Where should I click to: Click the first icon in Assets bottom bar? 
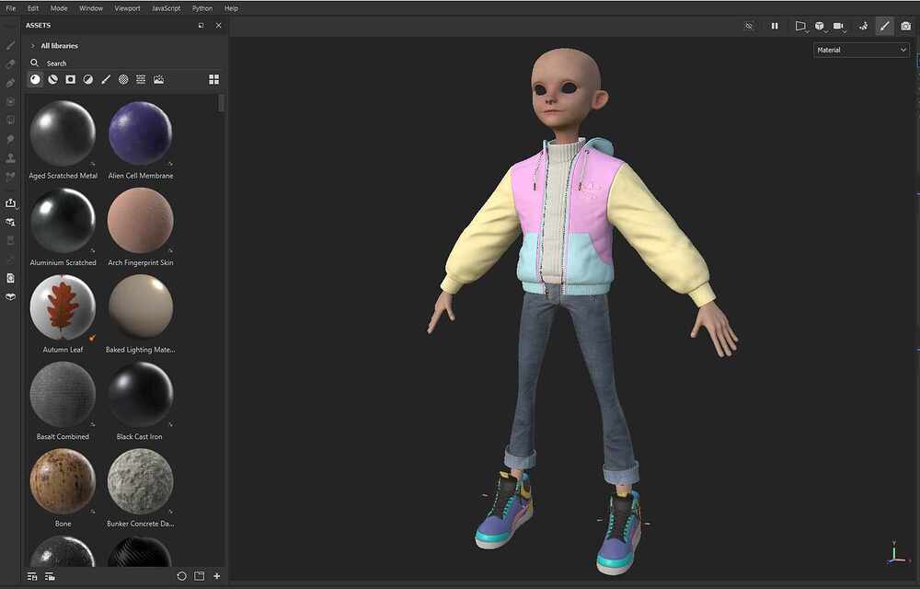click(x=32, y=576)
